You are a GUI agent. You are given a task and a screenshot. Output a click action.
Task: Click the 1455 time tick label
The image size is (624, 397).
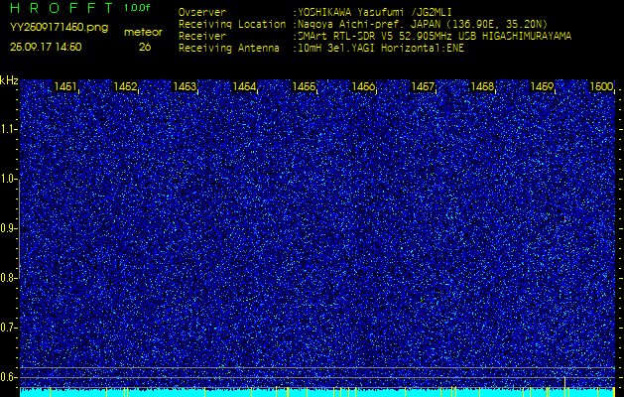[x=304, y=86]
